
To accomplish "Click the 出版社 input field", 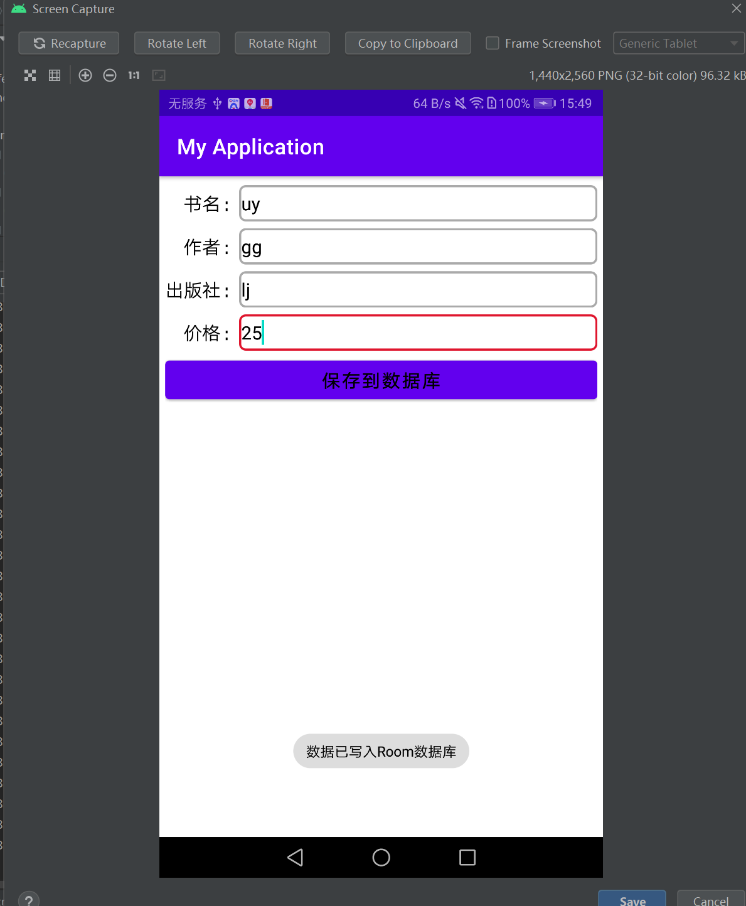I will (418, 289).
